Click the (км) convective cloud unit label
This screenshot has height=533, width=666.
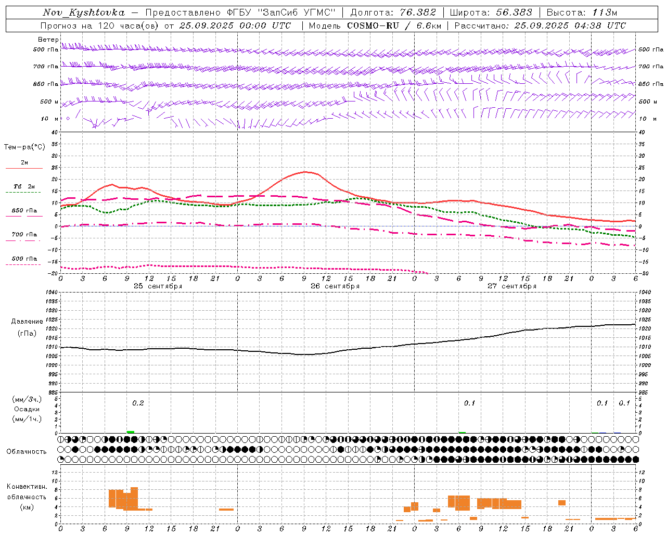(27, 507)
